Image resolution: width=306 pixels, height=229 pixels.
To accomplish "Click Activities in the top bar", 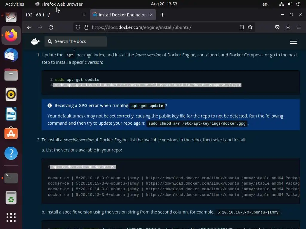I will click(15, 4).
